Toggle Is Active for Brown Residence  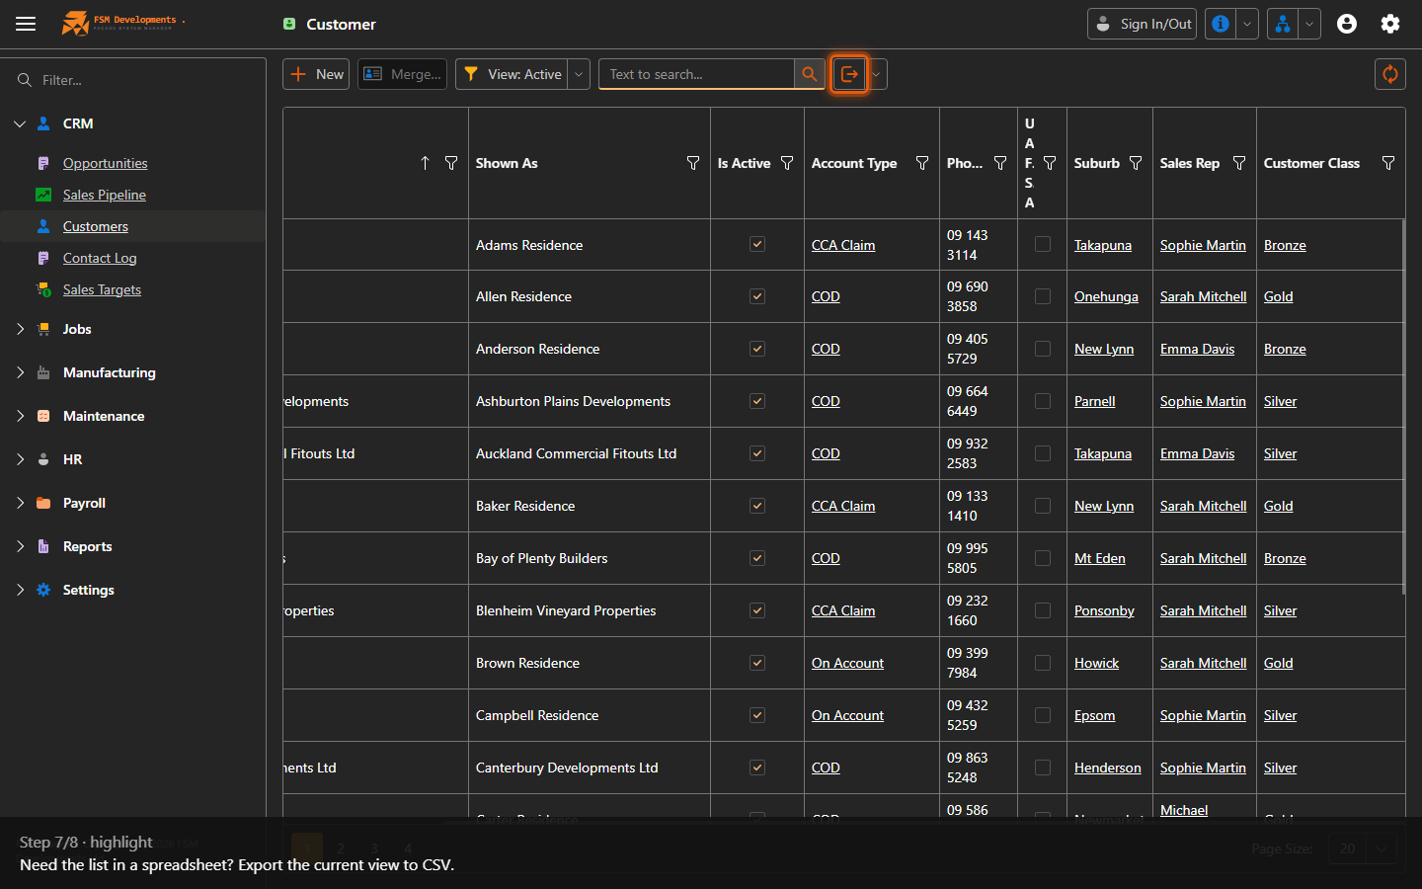[x=757, y=663]
